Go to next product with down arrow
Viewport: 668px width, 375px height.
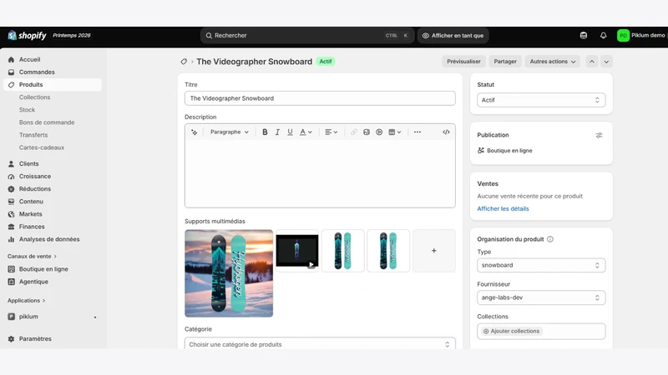click(606, 62)
